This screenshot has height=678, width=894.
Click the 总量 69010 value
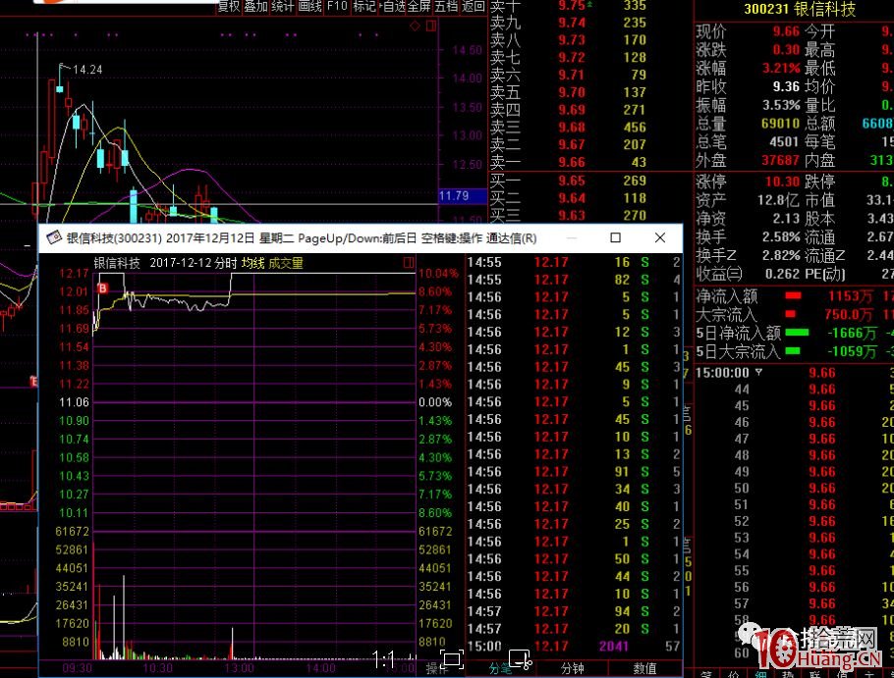(x=780, y=124)
